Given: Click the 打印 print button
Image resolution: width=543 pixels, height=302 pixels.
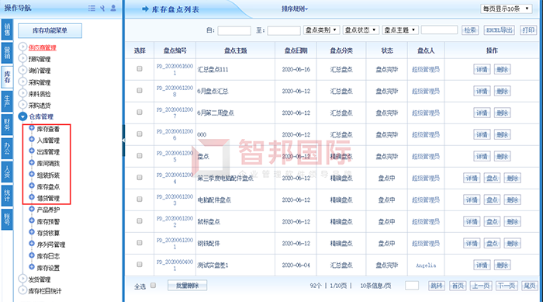Looking at the screenshot, I should coord(528,30).
